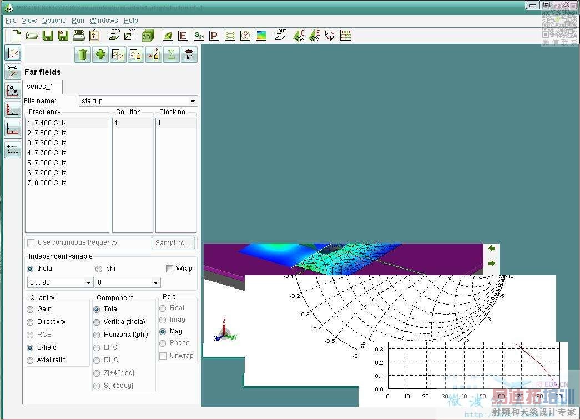Open the Run menu

(78, 21)
